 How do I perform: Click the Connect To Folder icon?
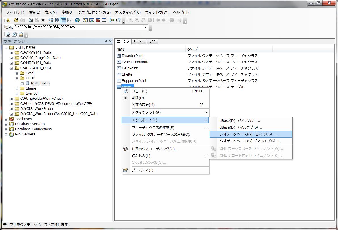pos(16,20)
